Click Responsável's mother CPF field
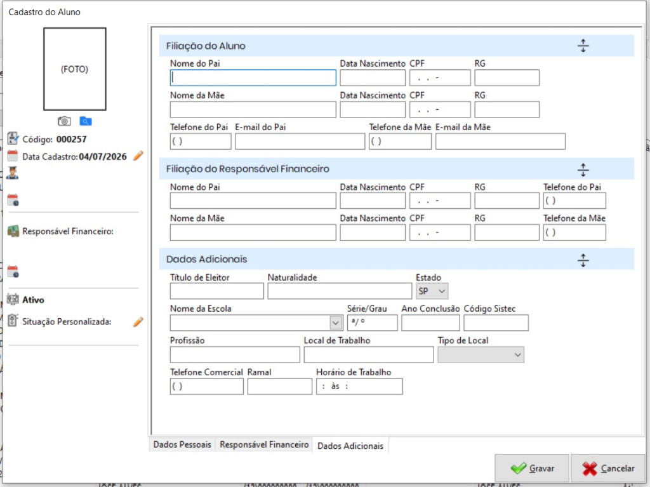Screen dimensions: 650x487 click(x=440, y=232)
